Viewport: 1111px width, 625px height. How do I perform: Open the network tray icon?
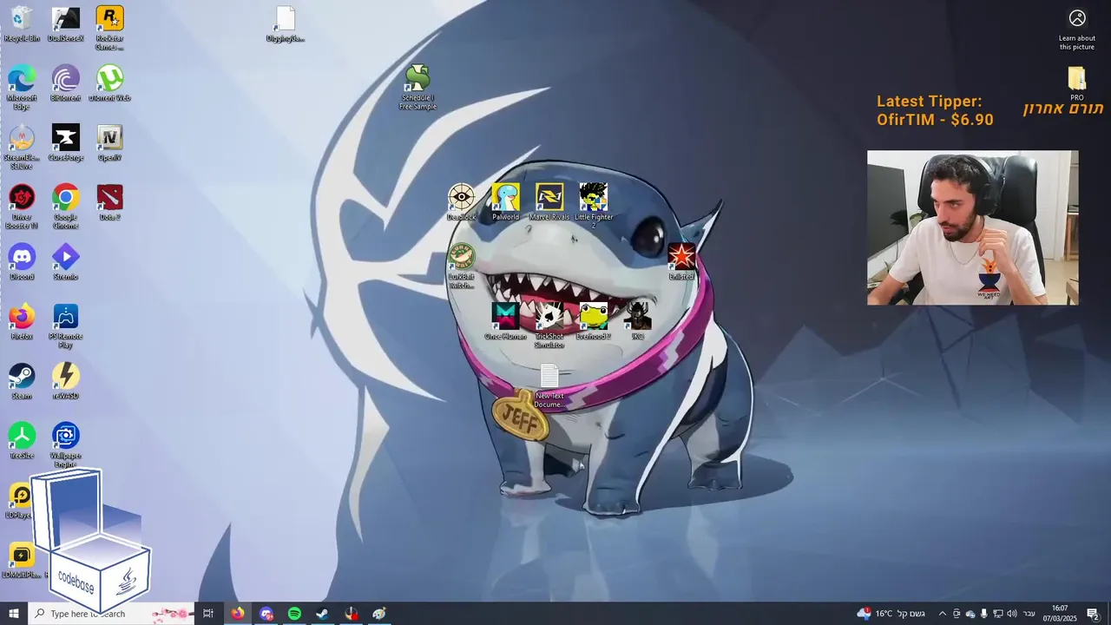[998, 614]
